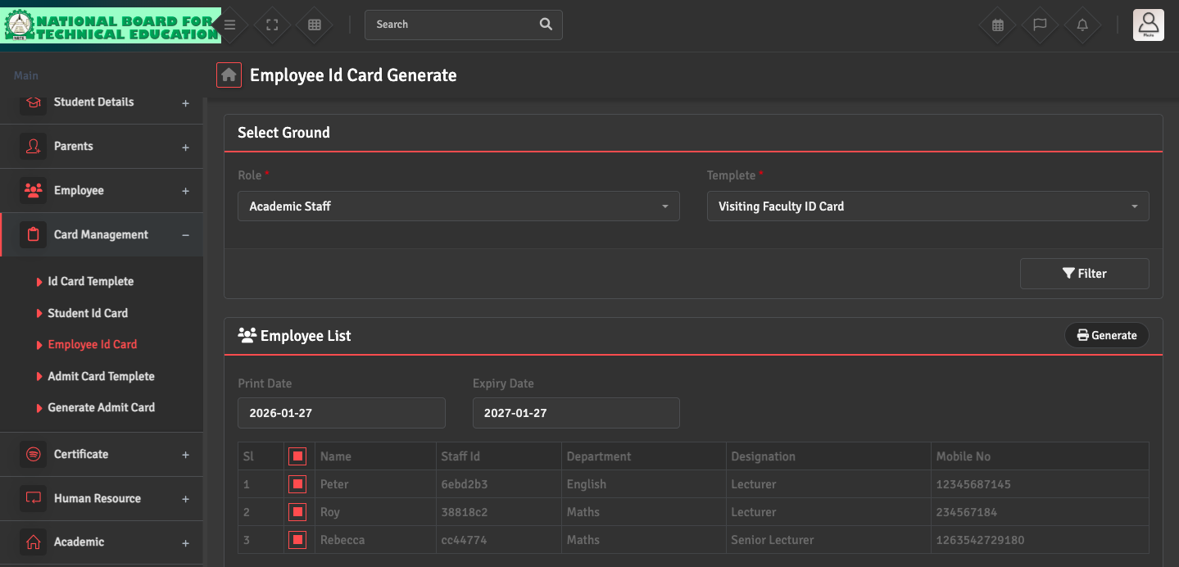
Task: Click the flag icon in header
Action: (1040, 25)
